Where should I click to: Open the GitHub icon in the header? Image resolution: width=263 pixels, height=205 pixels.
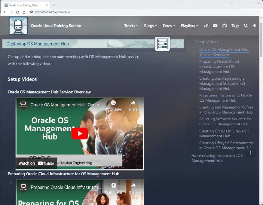tap(225, 26)
